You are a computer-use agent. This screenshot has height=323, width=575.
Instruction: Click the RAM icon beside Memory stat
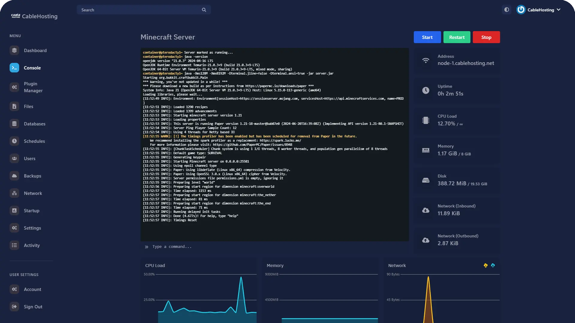426,150
